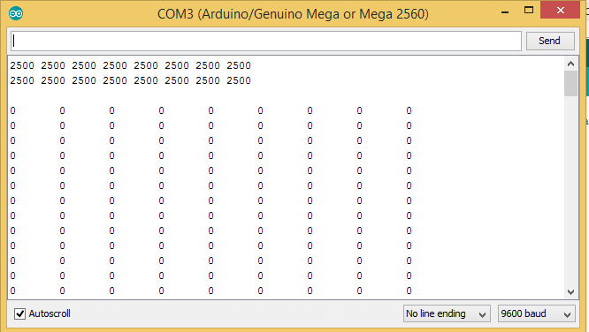
Task: Minimize the COM3 serial monitor window
Action: [x=505, y=11]
